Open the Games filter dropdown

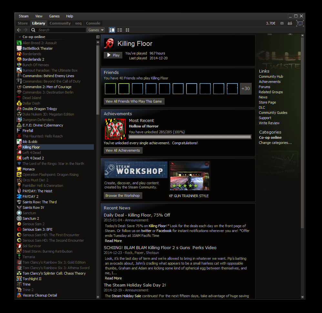click(96, 30)
